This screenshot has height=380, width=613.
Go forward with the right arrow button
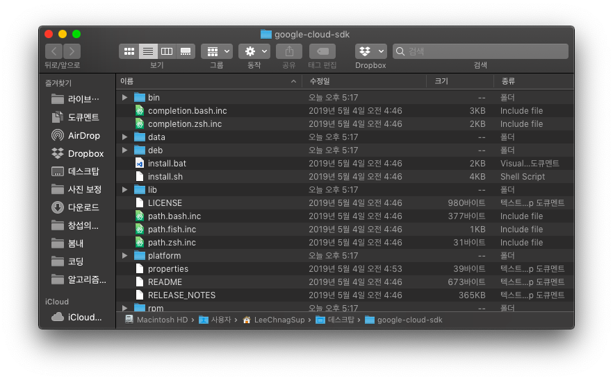(x=72, y=51)
